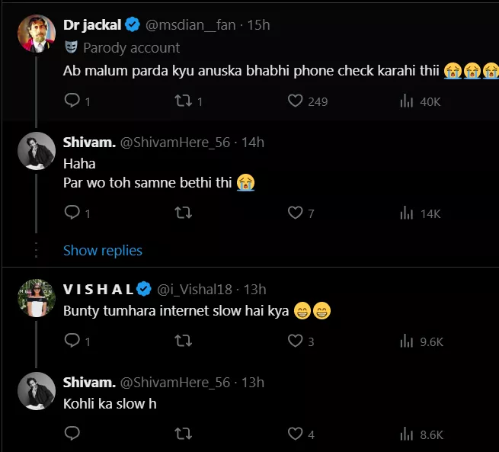Screen dimensions: 499x452
Task: View analytics on Dr jackal's 40K views tweet
Action: pos(407,101)
